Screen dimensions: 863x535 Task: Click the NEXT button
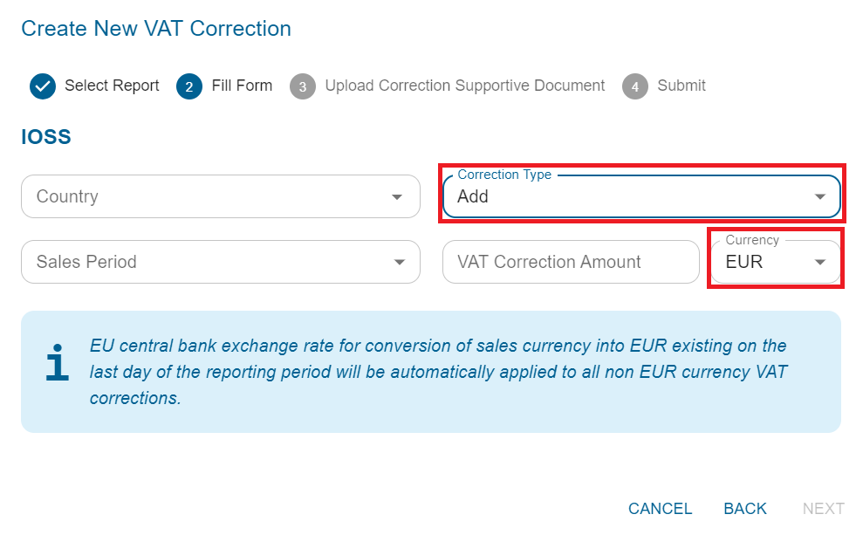[823, 509]
